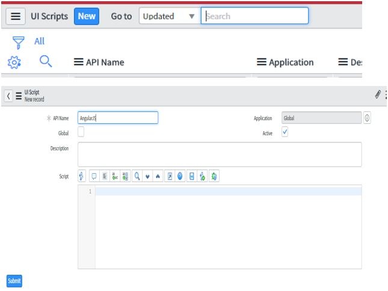Open the Go to 'Updated' dropdown

point(168,16)
